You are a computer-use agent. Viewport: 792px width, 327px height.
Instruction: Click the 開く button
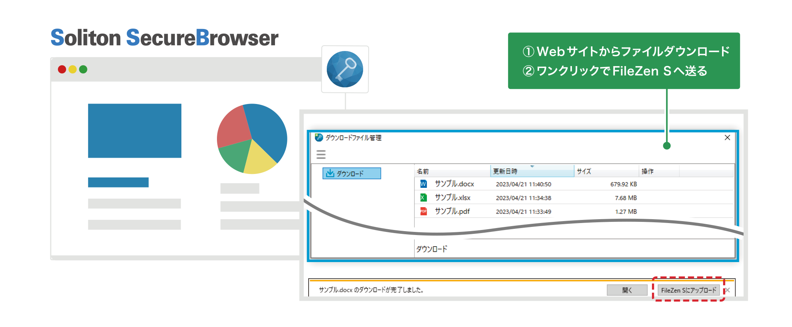627,290
